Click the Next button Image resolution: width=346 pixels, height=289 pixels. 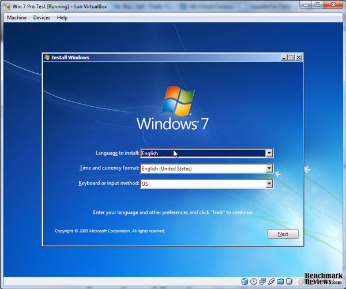coord(283,234)
